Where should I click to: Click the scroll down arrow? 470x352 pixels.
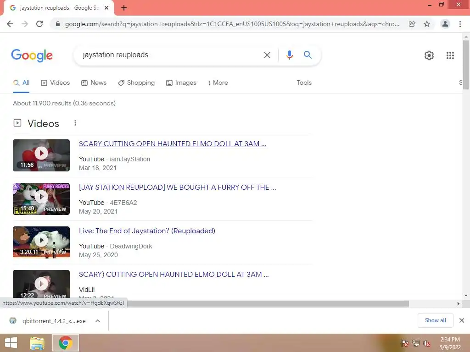pos(466,296)
